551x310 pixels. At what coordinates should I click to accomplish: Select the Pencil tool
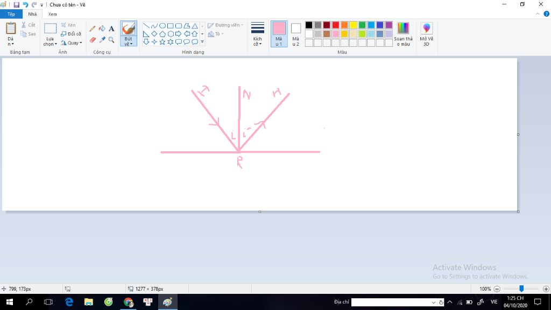pos(93,29)
